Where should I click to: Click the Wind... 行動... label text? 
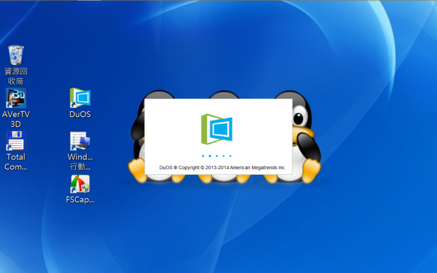pyautogui.click(x=80, y=162)
